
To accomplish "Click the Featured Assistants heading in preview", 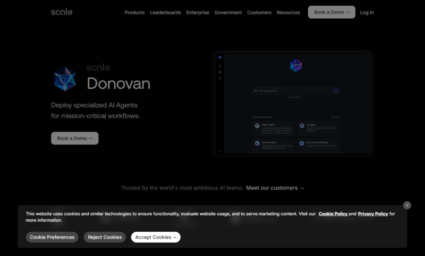I will [262, 117].
